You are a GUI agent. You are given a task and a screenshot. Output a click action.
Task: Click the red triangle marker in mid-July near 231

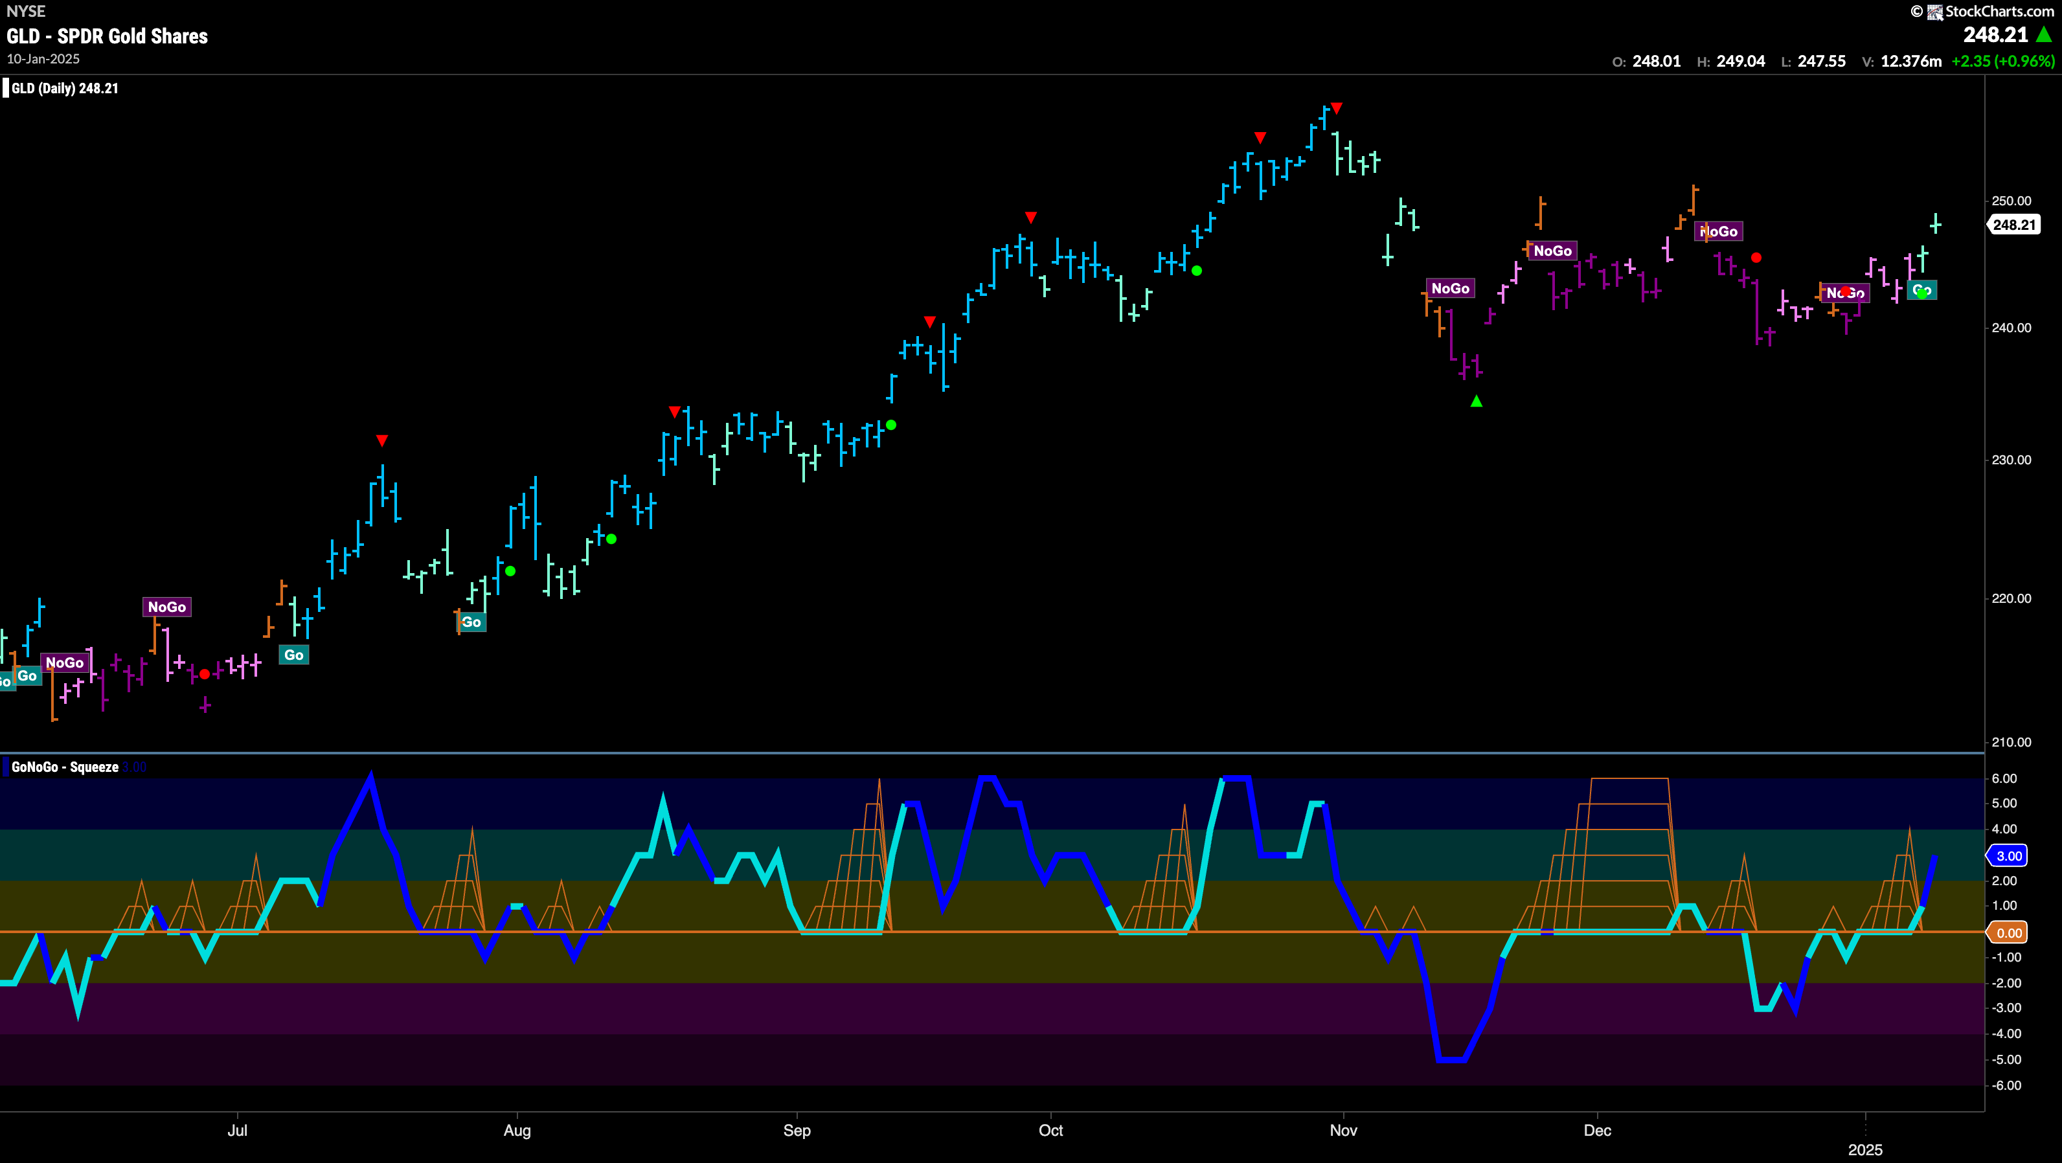point(382,440)
